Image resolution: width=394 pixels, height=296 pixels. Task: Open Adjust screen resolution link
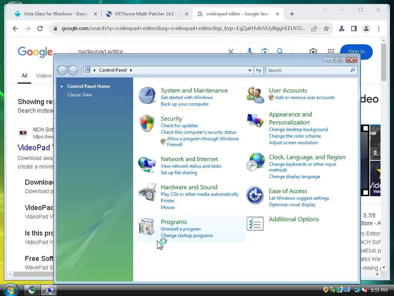[x=293, y=143]
